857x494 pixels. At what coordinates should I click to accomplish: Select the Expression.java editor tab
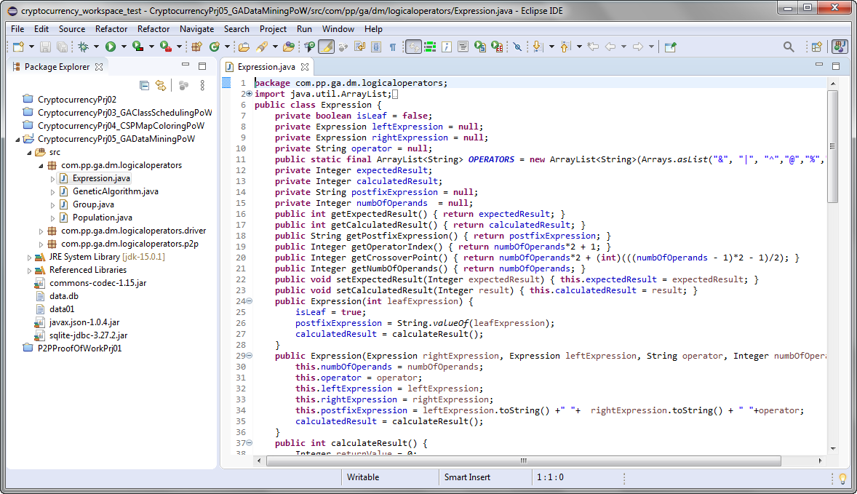point(266,66)
